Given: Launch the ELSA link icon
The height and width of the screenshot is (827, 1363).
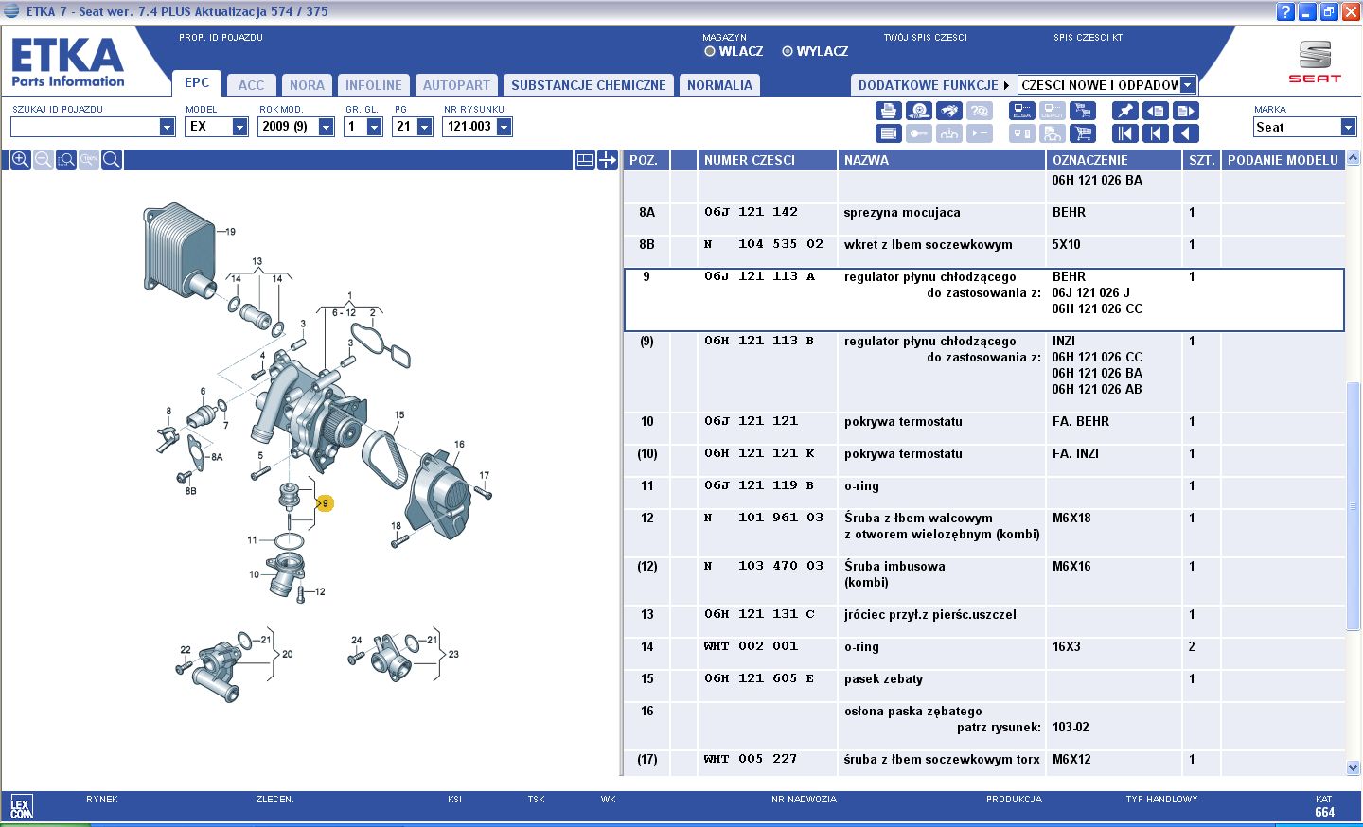Looking at the screenshot, I should (x=1022, y=111).
